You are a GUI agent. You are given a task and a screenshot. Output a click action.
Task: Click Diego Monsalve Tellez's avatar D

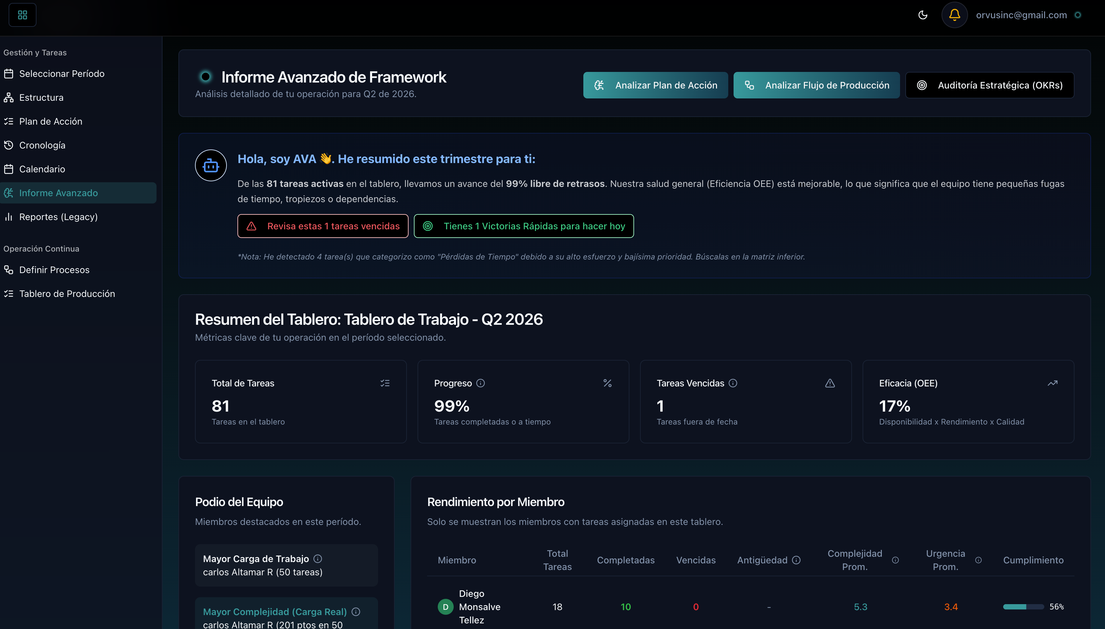click(445, 607)
